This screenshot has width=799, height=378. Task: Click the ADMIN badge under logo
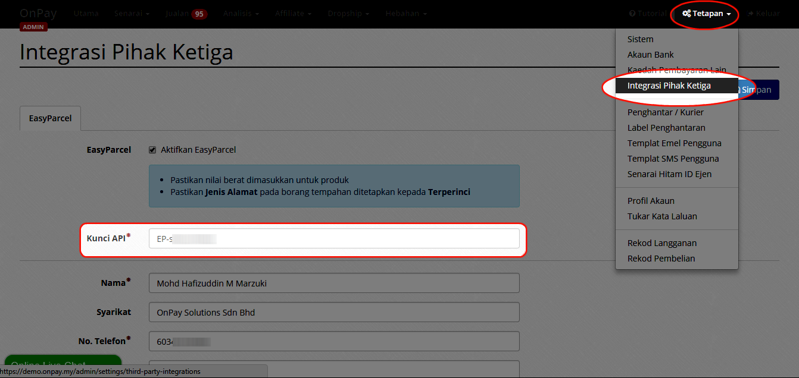point(33,27)
